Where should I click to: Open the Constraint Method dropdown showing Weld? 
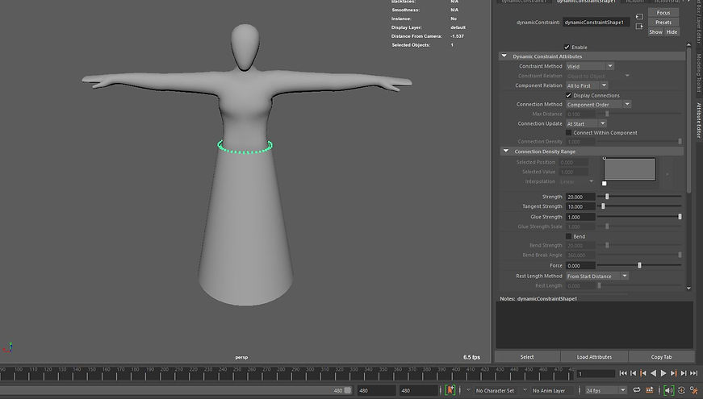(589, 66)
